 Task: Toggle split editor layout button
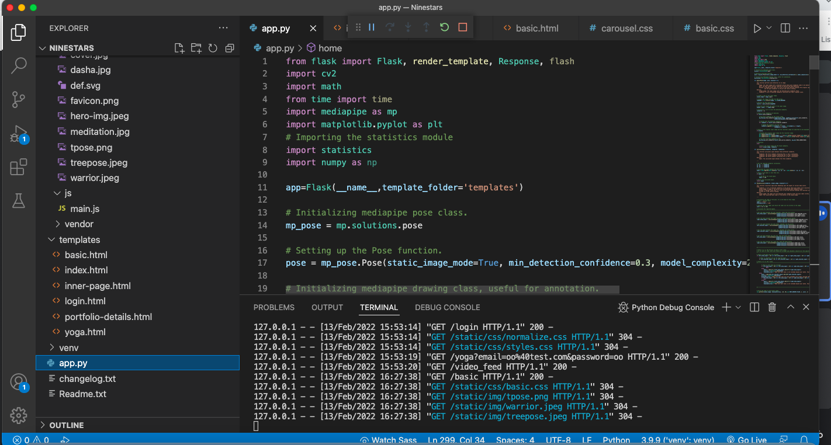785,28
